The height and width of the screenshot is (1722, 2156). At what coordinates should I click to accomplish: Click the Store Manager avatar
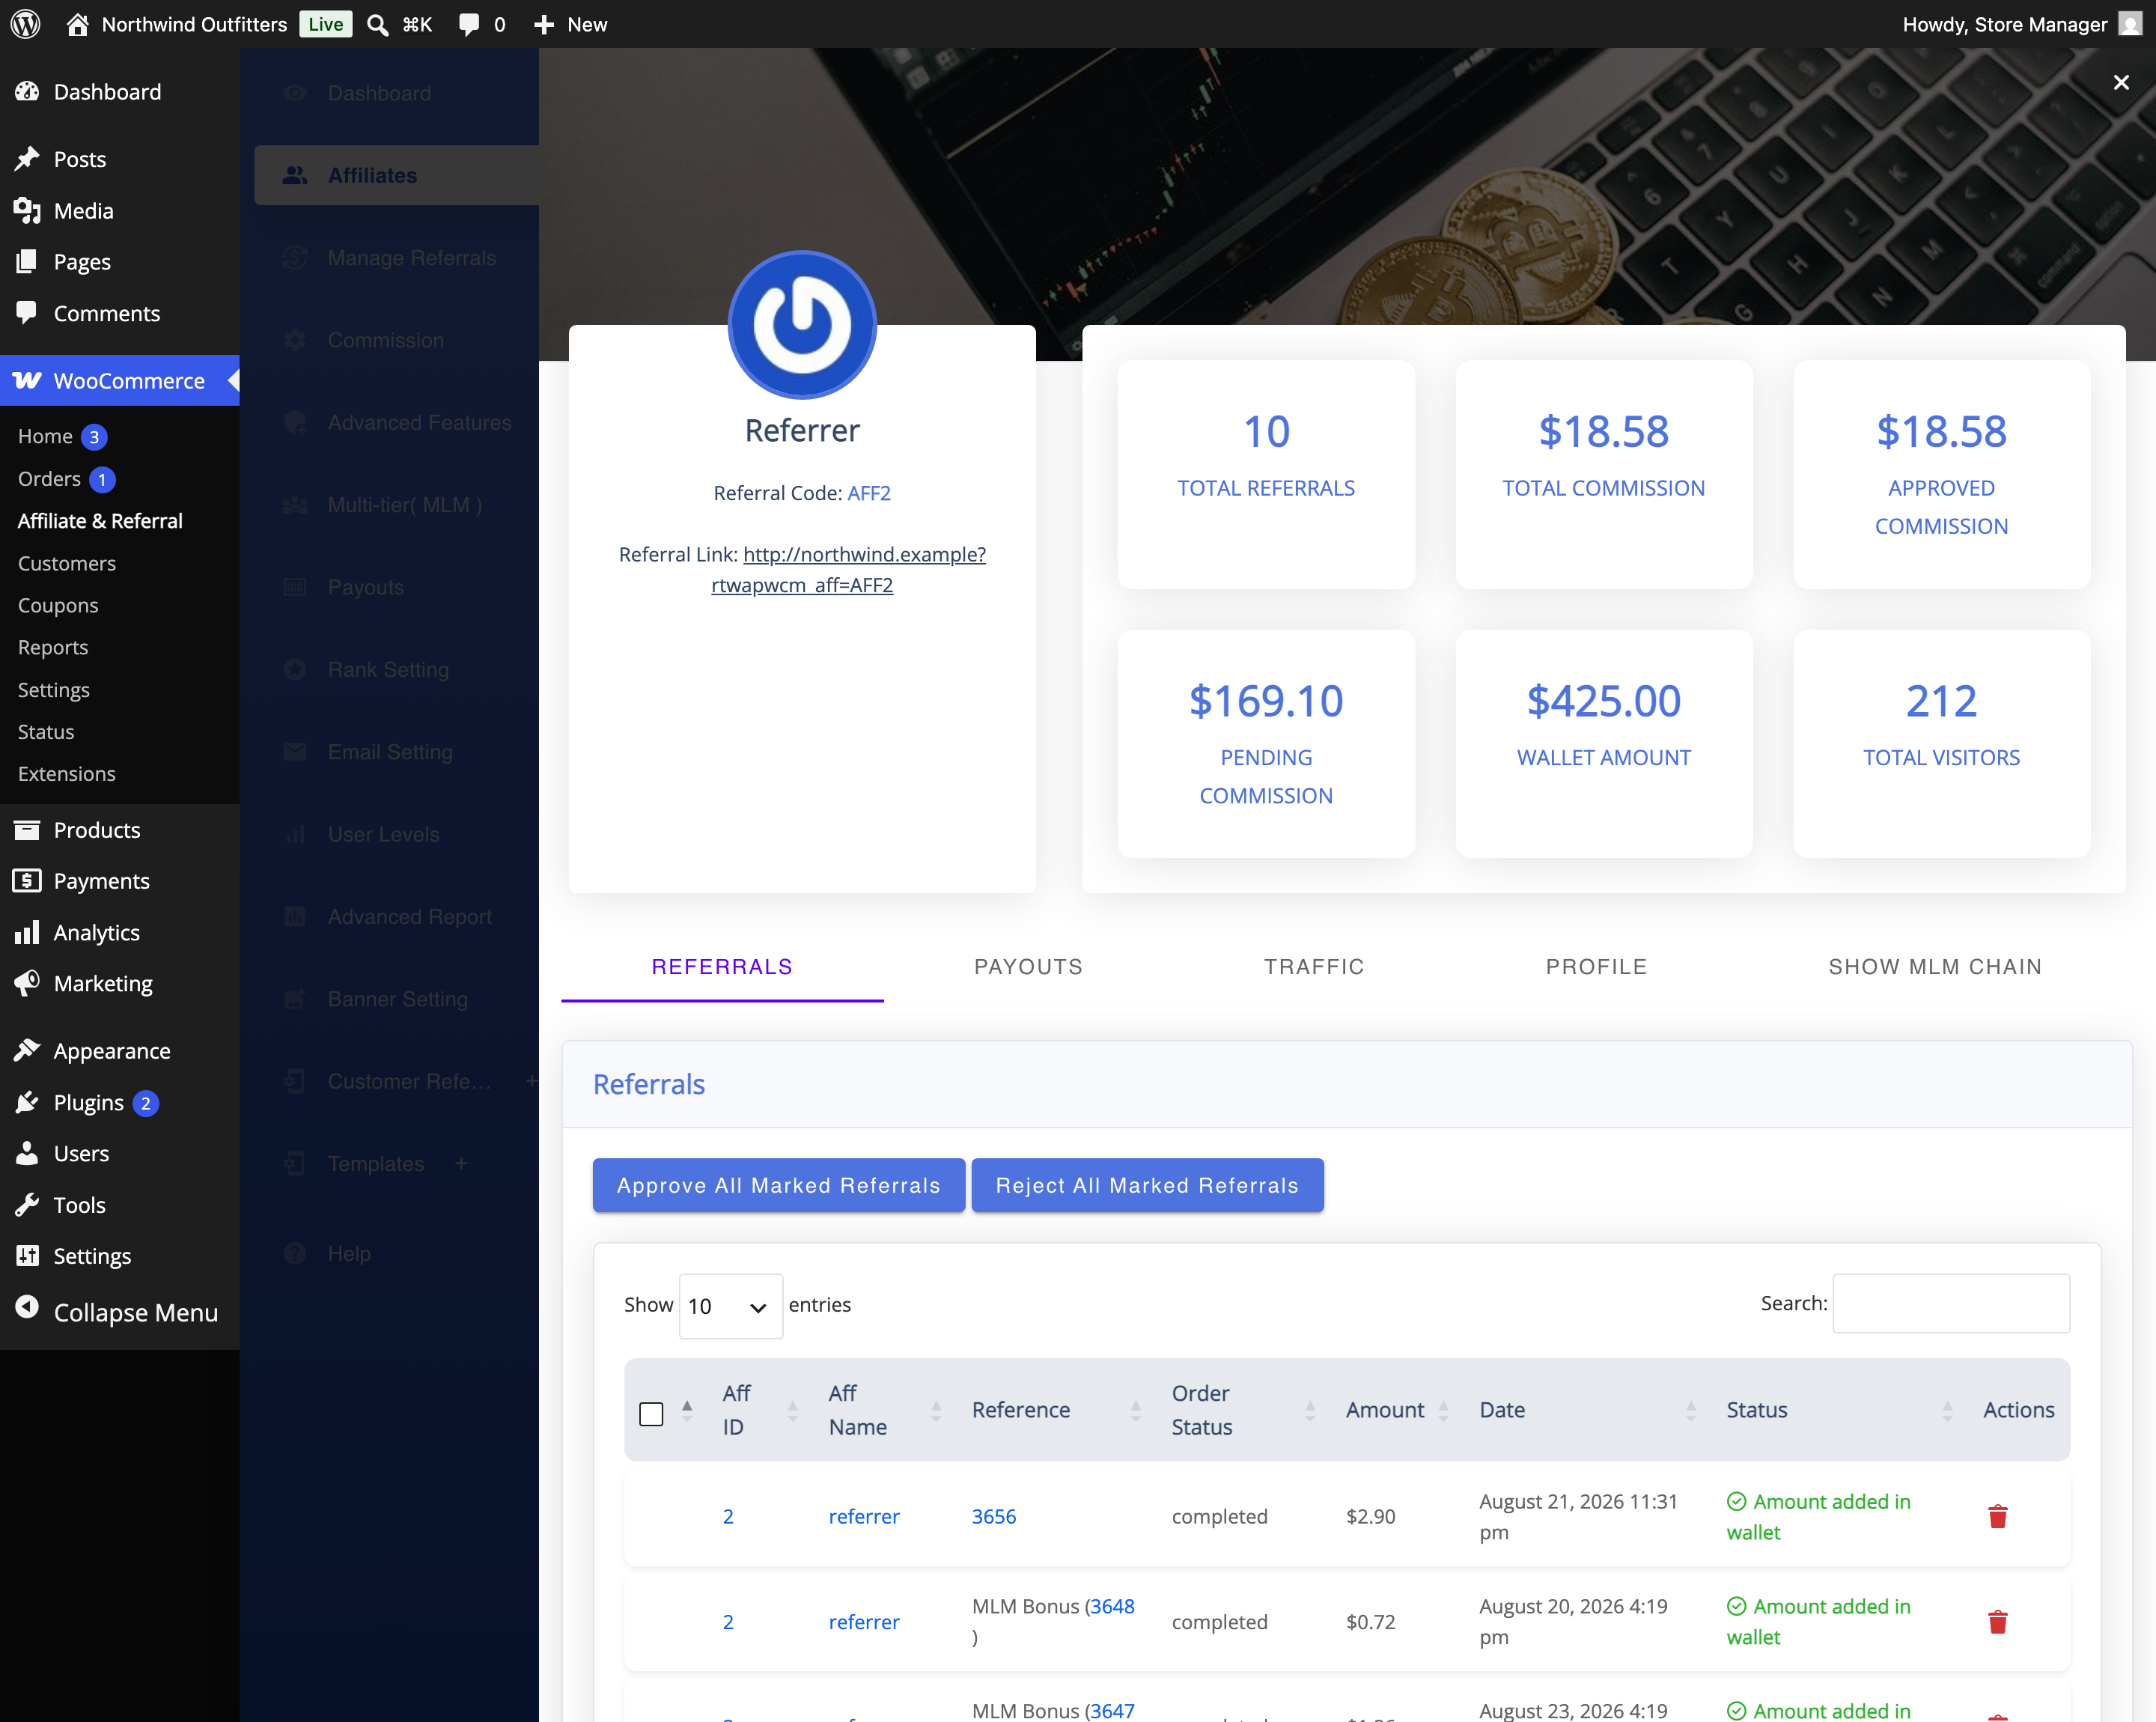tap(2130, 24)
